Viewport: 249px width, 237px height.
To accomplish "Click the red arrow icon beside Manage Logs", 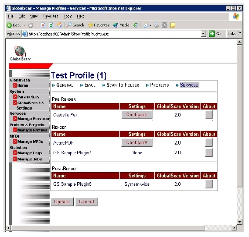I will pyautogui.click(x=15, y=153).
